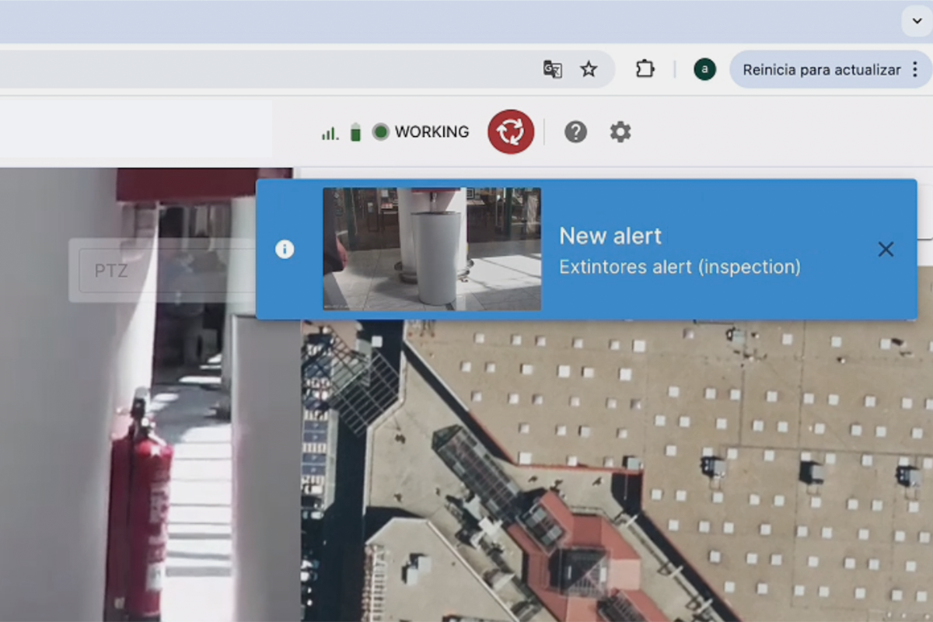
Task: Open the settings gear icon
Action: coord(620,131)
